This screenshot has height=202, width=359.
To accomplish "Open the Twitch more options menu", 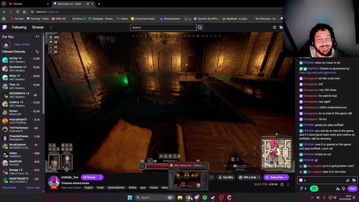I will click(51, 27).
